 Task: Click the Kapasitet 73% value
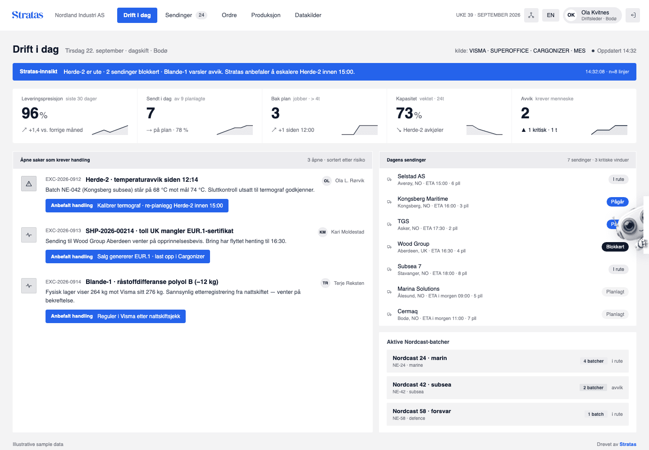click(409, 113)
